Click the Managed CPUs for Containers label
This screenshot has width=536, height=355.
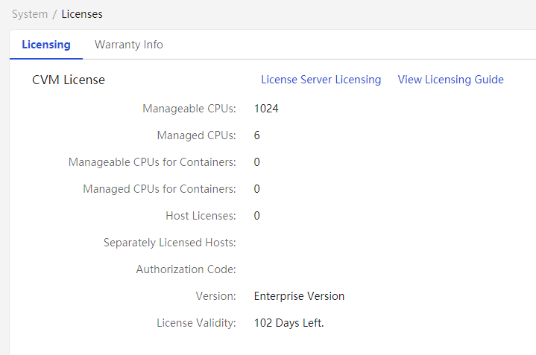[160, 189]
